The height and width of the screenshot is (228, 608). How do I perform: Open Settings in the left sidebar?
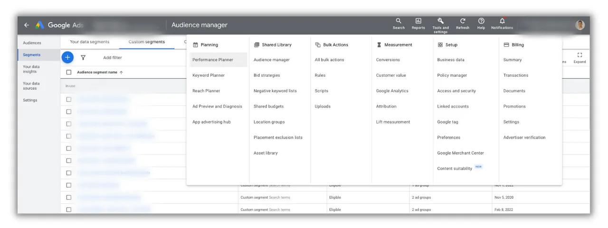coord(30,100)
